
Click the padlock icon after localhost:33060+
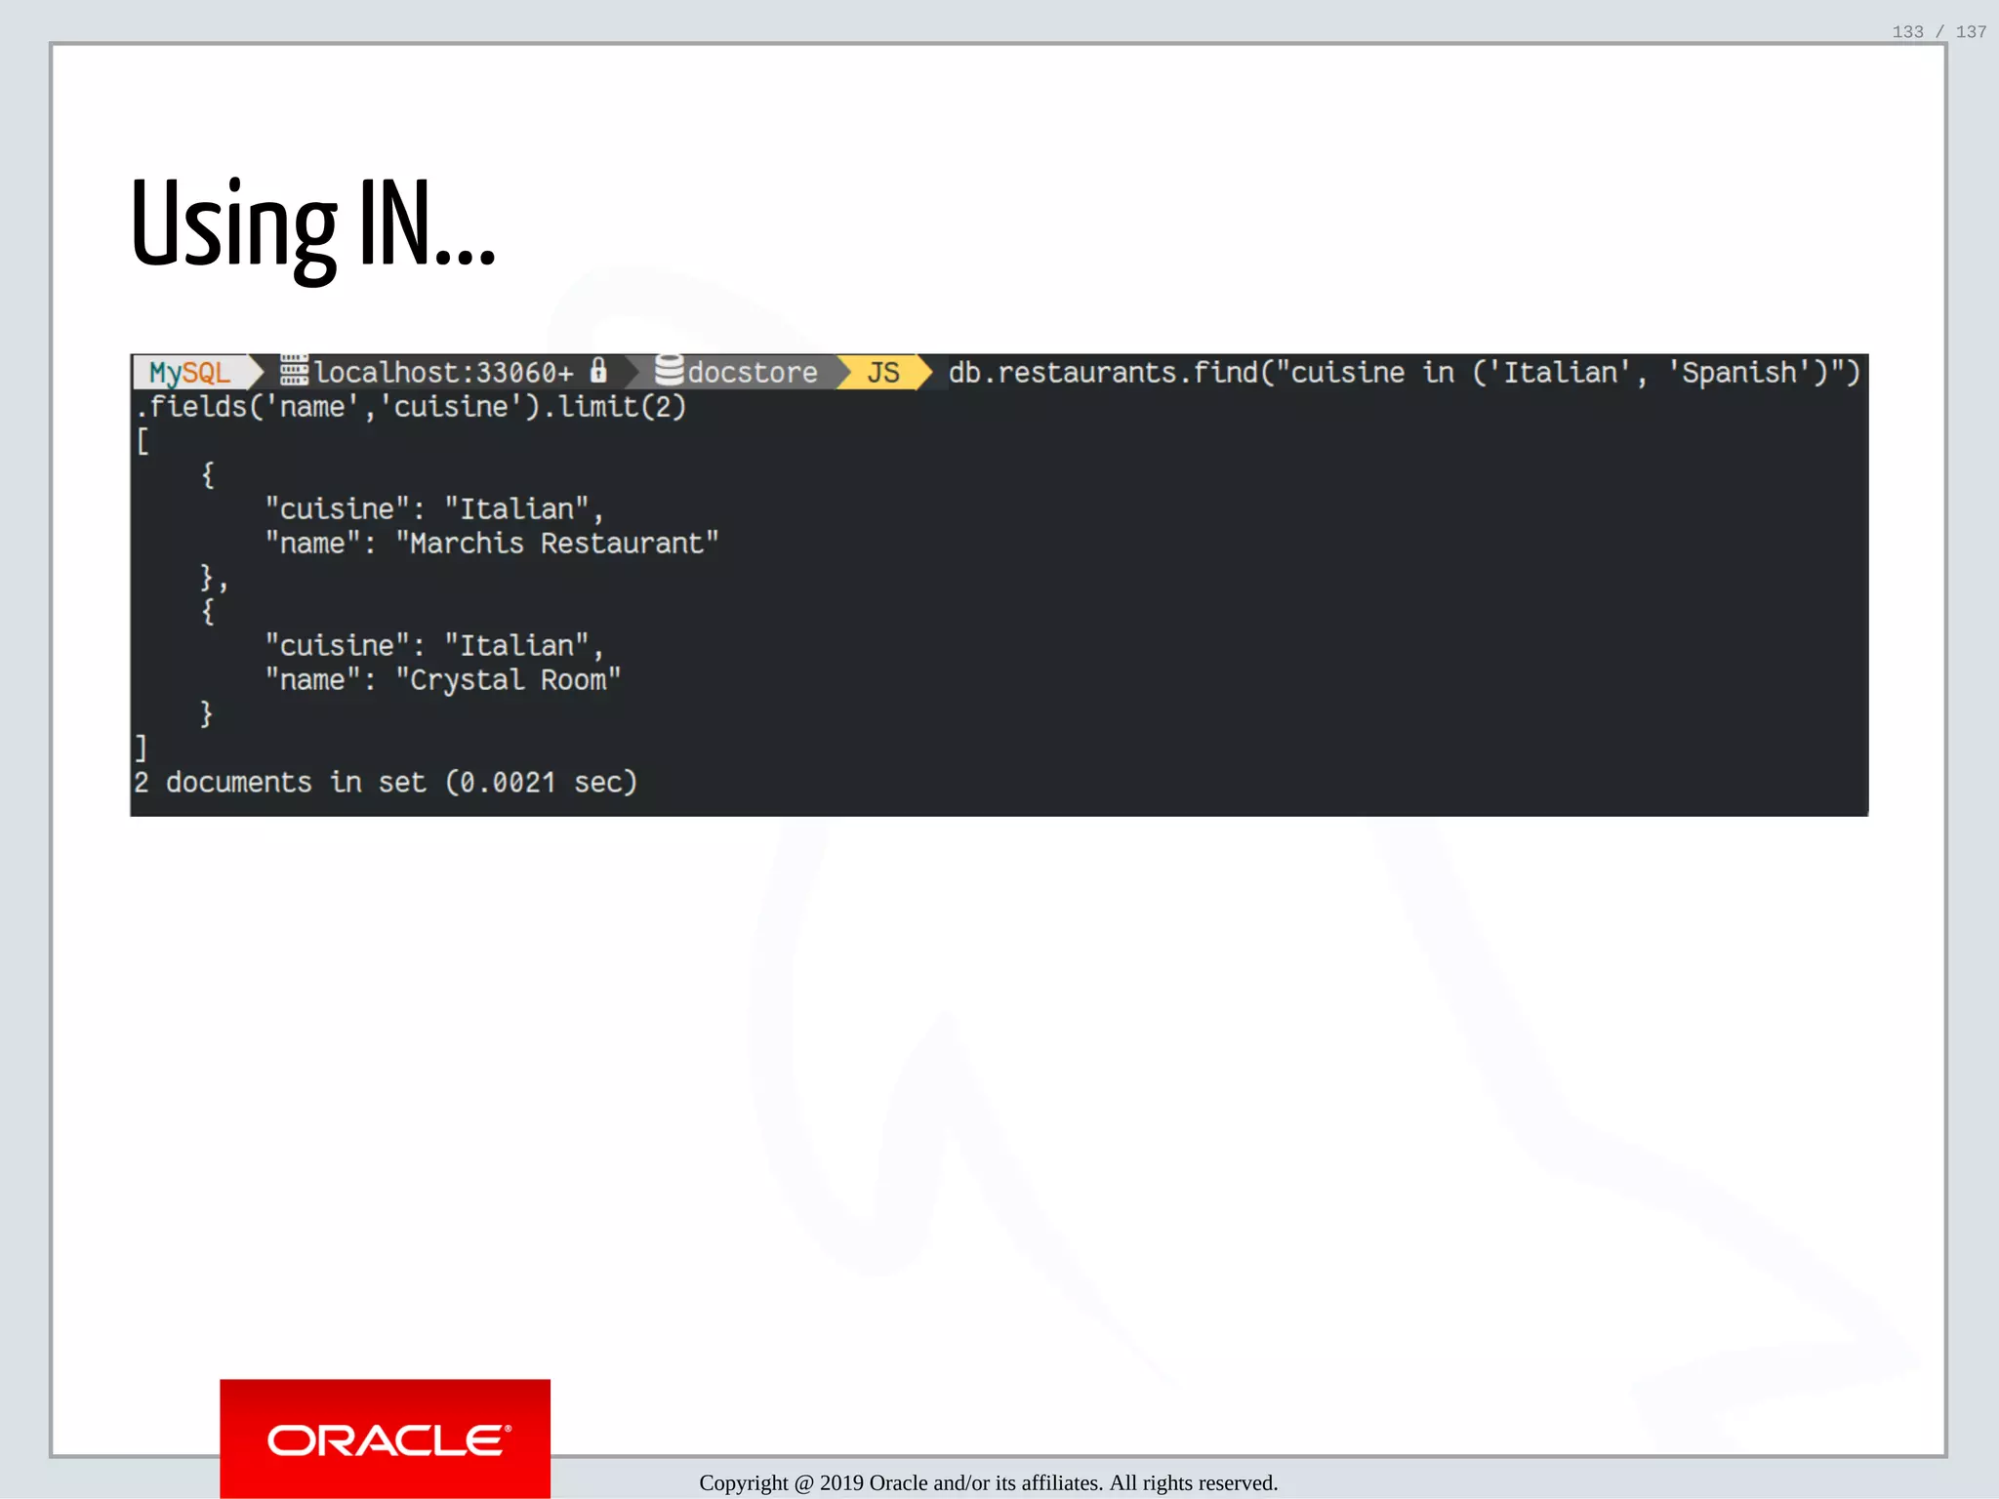[x=598, y=371]
